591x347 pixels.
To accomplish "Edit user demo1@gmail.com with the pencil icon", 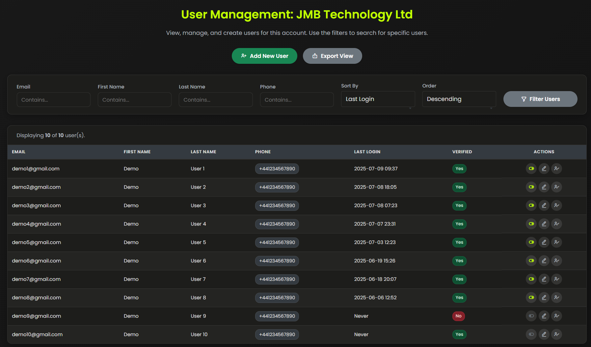I will [544, 169].
